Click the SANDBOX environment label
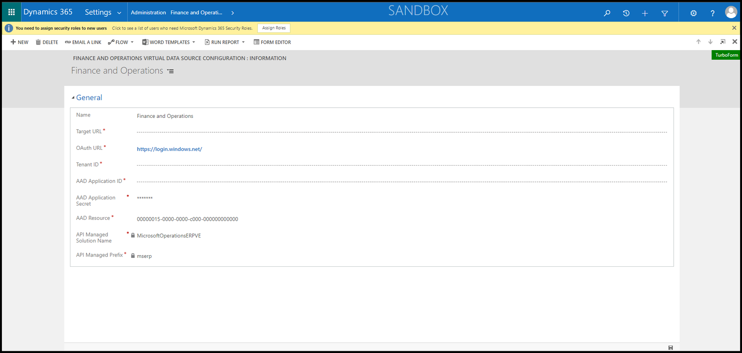 click(418, 11)
